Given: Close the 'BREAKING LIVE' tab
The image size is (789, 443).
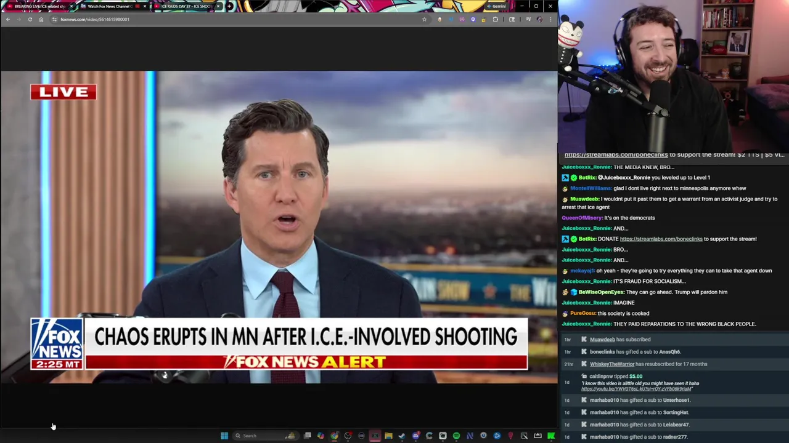Looking at the screenshot, I should click(x=72, y=6).
